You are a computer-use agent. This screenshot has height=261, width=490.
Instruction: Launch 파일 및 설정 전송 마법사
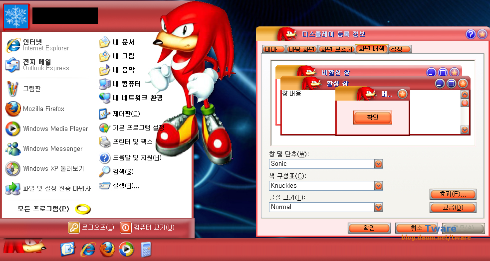tap(48, 189)
